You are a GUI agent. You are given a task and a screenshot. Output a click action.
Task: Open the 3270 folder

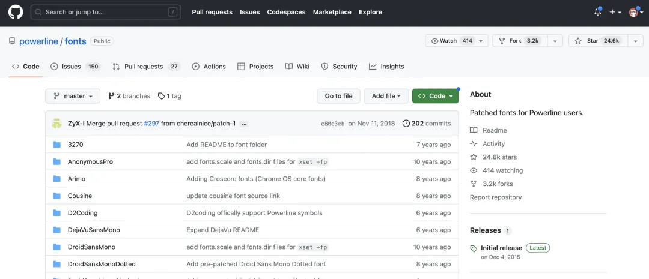coord(75,145)
